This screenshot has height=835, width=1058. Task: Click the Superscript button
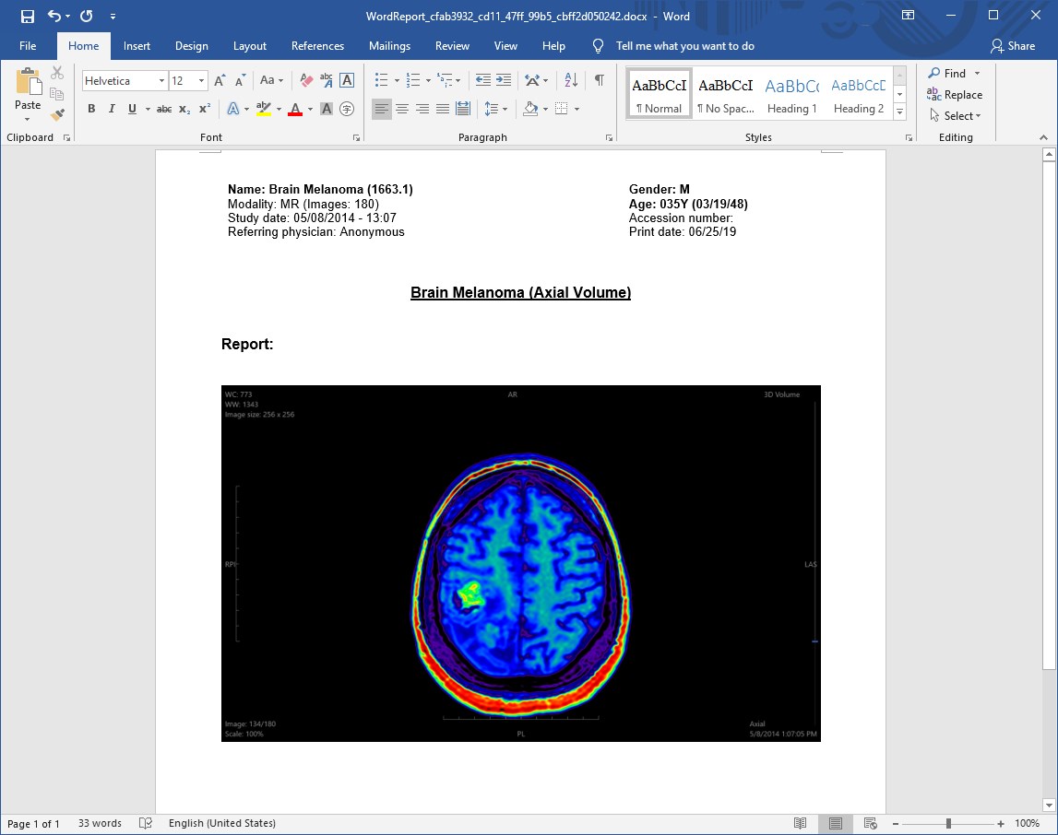tap(205, 109)
